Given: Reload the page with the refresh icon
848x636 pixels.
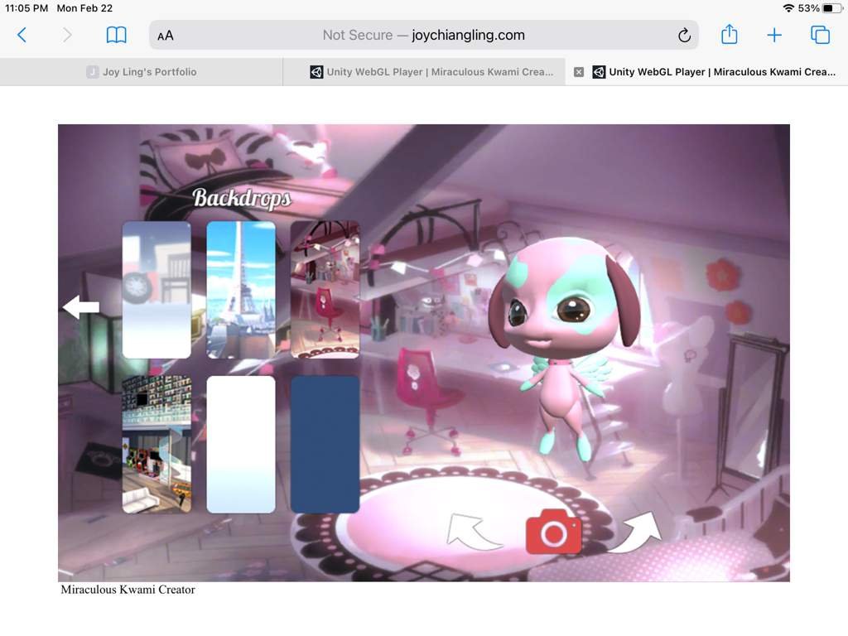Looking at the screenshot, I should tap(684, 35).
